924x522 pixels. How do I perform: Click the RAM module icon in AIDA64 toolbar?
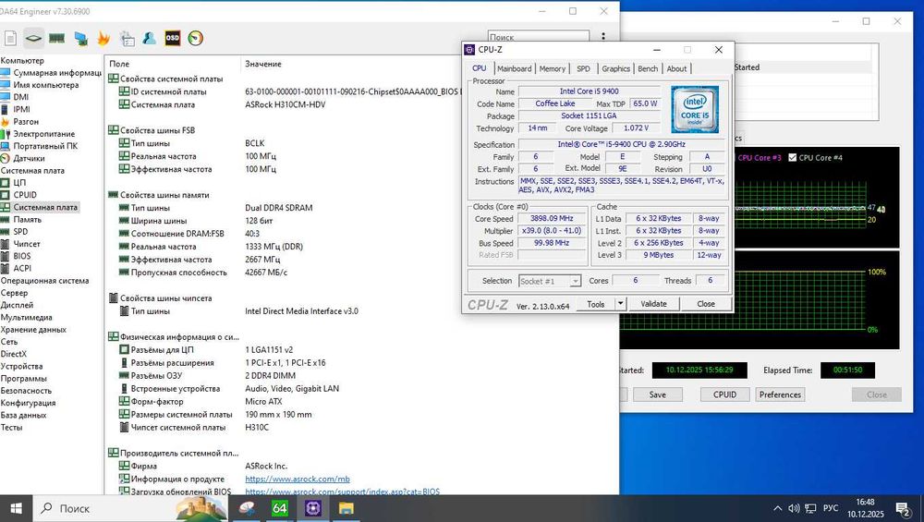(x=56, y=38)
